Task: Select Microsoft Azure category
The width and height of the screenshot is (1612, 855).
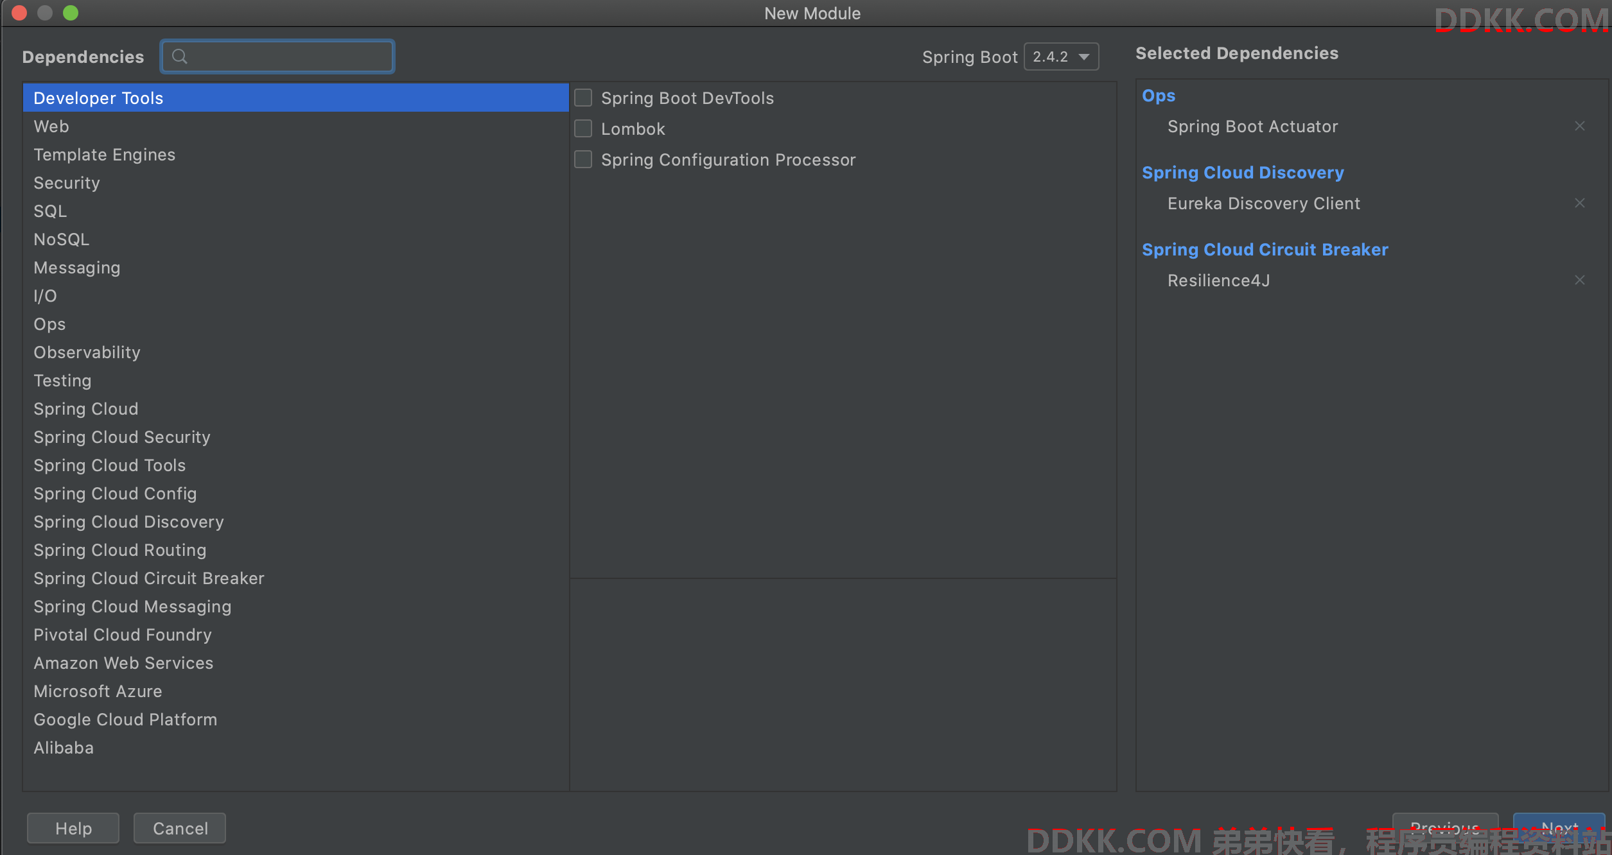Action: click(296, 691)
